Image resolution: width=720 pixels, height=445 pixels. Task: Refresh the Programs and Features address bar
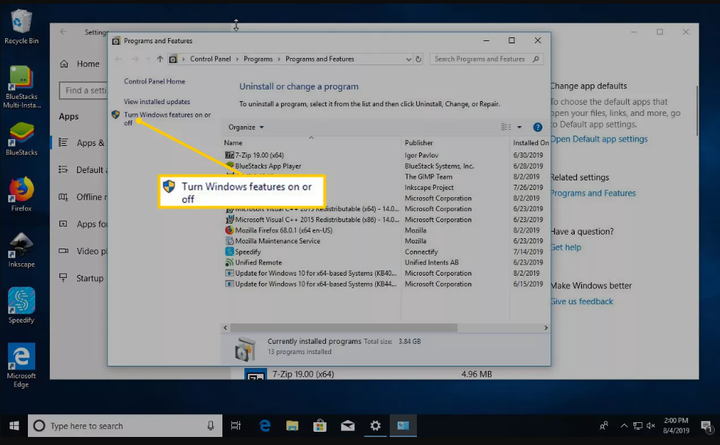click(x=418, y=59)
